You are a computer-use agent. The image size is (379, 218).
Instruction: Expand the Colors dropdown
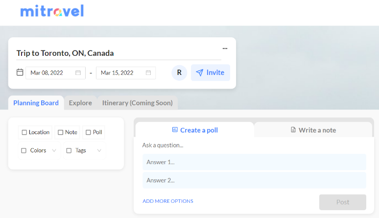coord(54,150)
